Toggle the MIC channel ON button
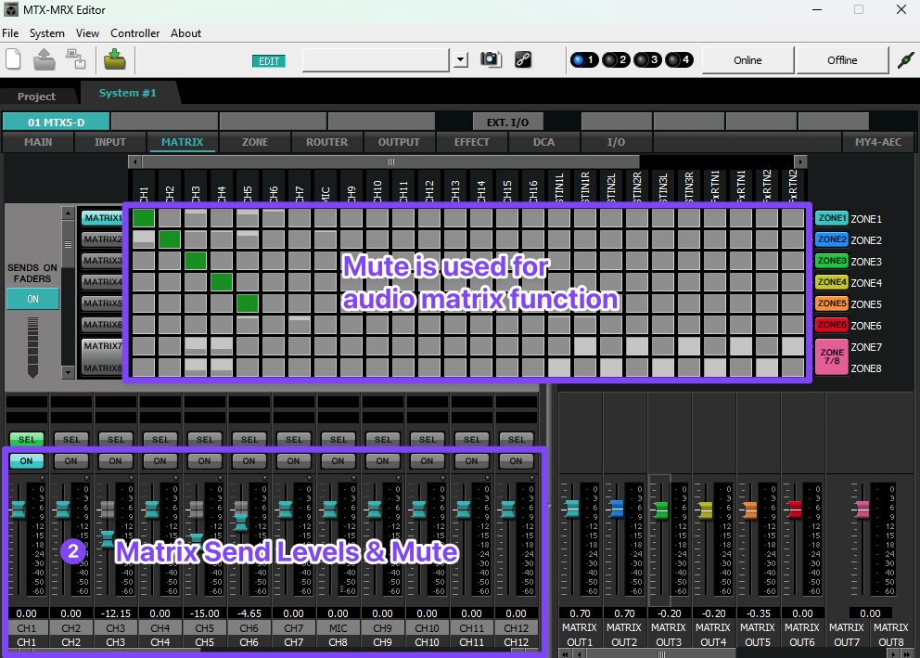 click(x=338, y=460)
